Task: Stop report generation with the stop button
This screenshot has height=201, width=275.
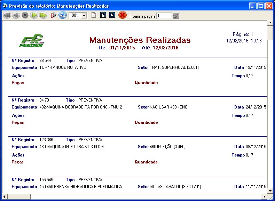Action: [x=25, y=15]
